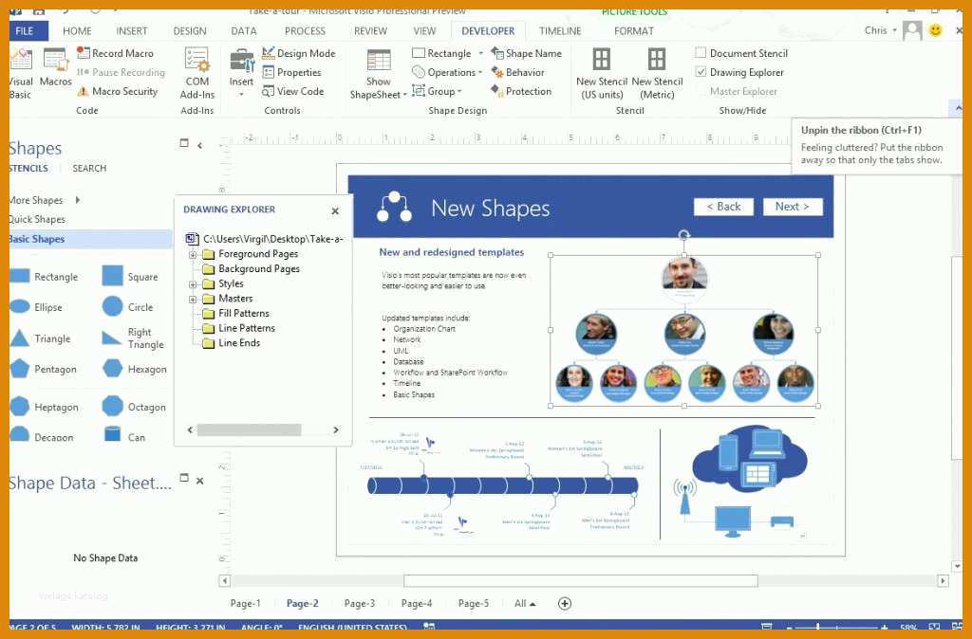Click the Next > button on slide
This screenshot has width=972, height=639.
[793, 207]
